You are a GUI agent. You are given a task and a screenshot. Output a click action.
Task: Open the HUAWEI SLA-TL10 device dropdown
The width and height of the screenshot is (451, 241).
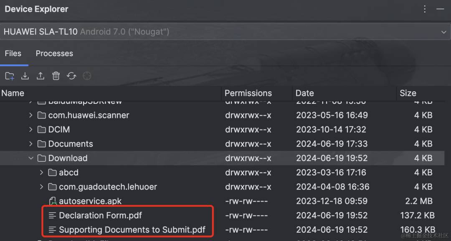225,32
